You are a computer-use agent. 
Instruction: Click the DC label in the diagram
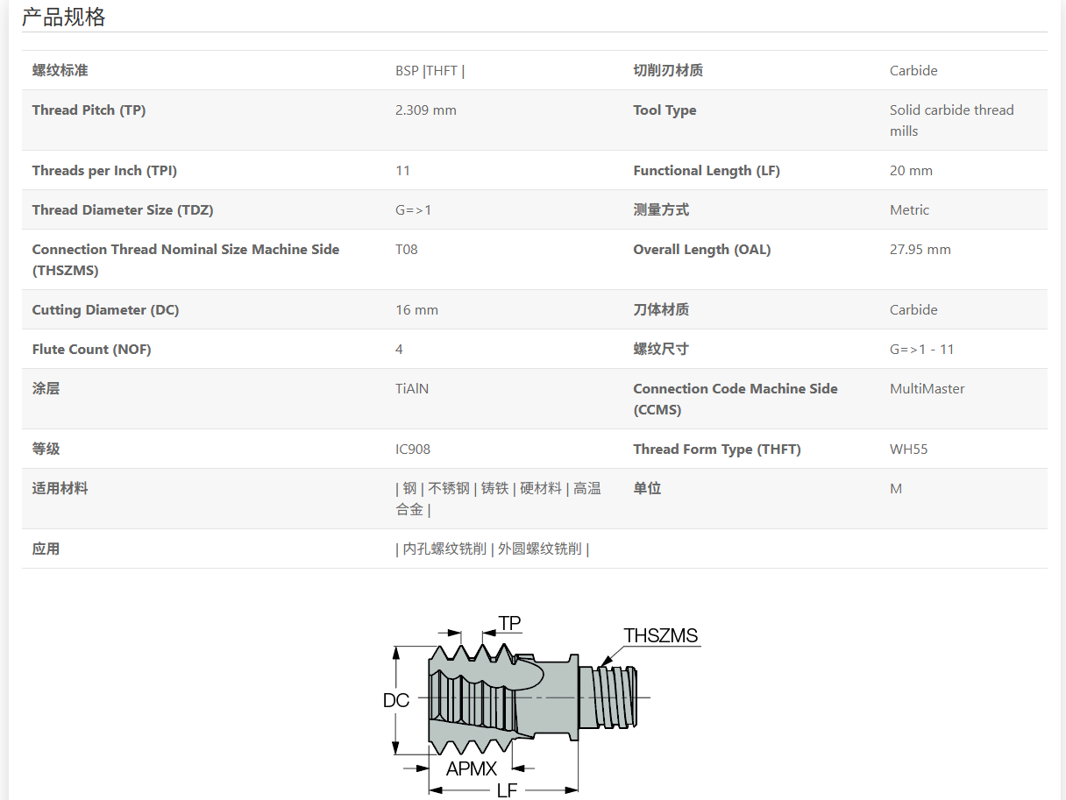pos(396,700)
